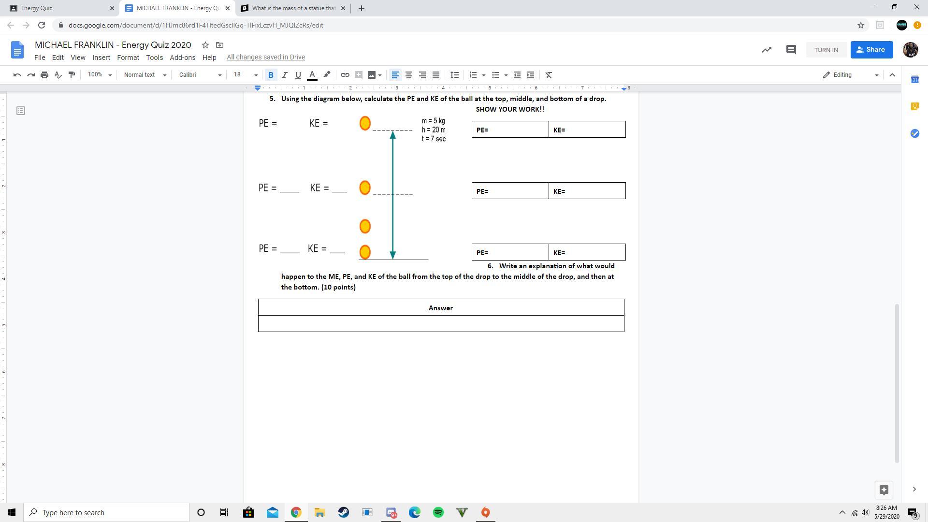Open the comment history icon
Image resolution: width=928 pixels, height=522 pixels.
(x=791, y=50)
